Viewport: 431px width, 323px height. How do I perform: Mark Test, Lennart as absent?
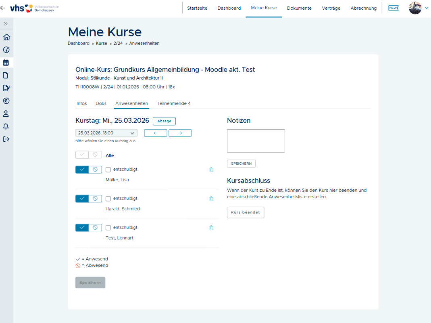pyautogui.click(x=95, y=228)
